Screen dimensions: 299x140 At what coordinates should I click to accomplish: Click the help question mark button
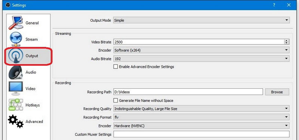(x=274, y=5)
